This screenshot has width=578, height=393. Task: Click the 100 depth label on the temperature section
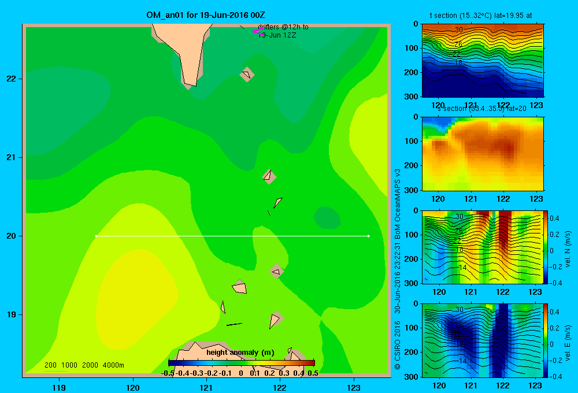tap(412, 48)
